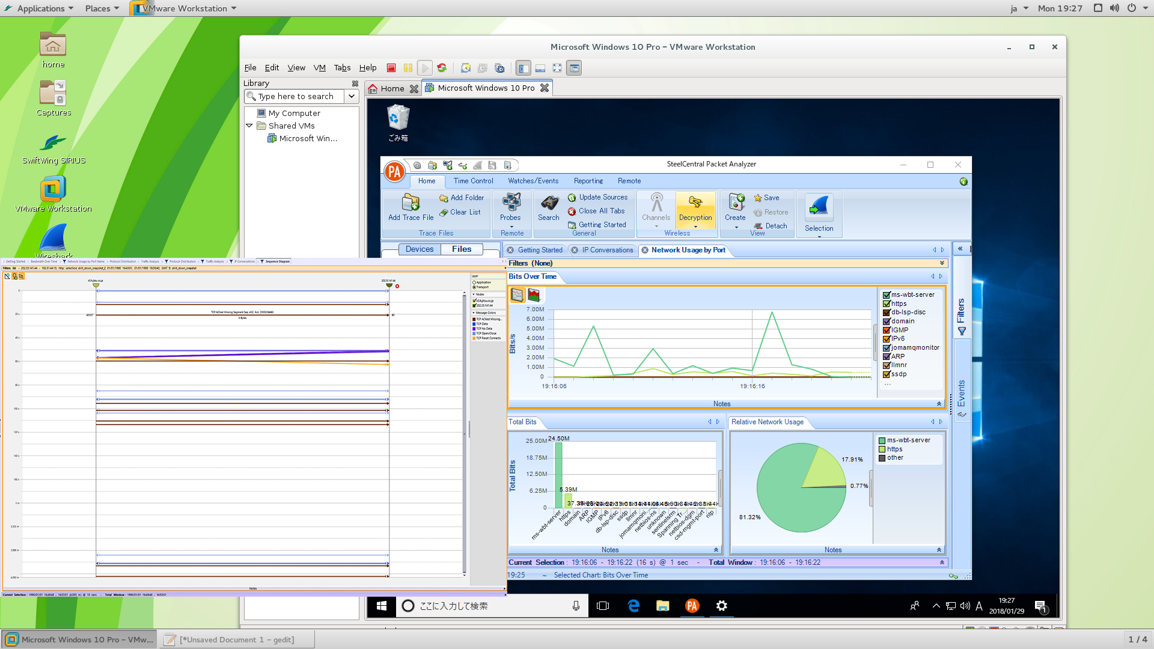Click the VMware full screen icon
Image resolution: width=1154 pixels, height=649 pixels.
557,68
